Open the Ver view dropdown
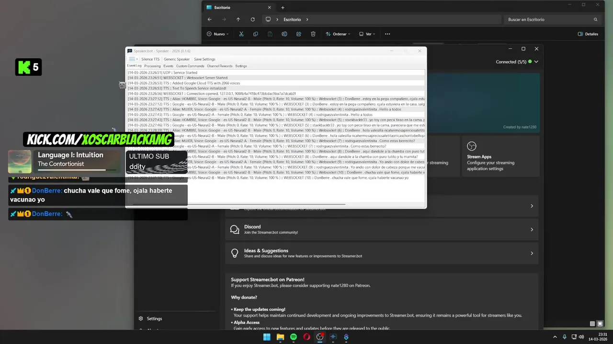Image resolution: width=613 pixels, height=344 pixels. tap(367, 34)
